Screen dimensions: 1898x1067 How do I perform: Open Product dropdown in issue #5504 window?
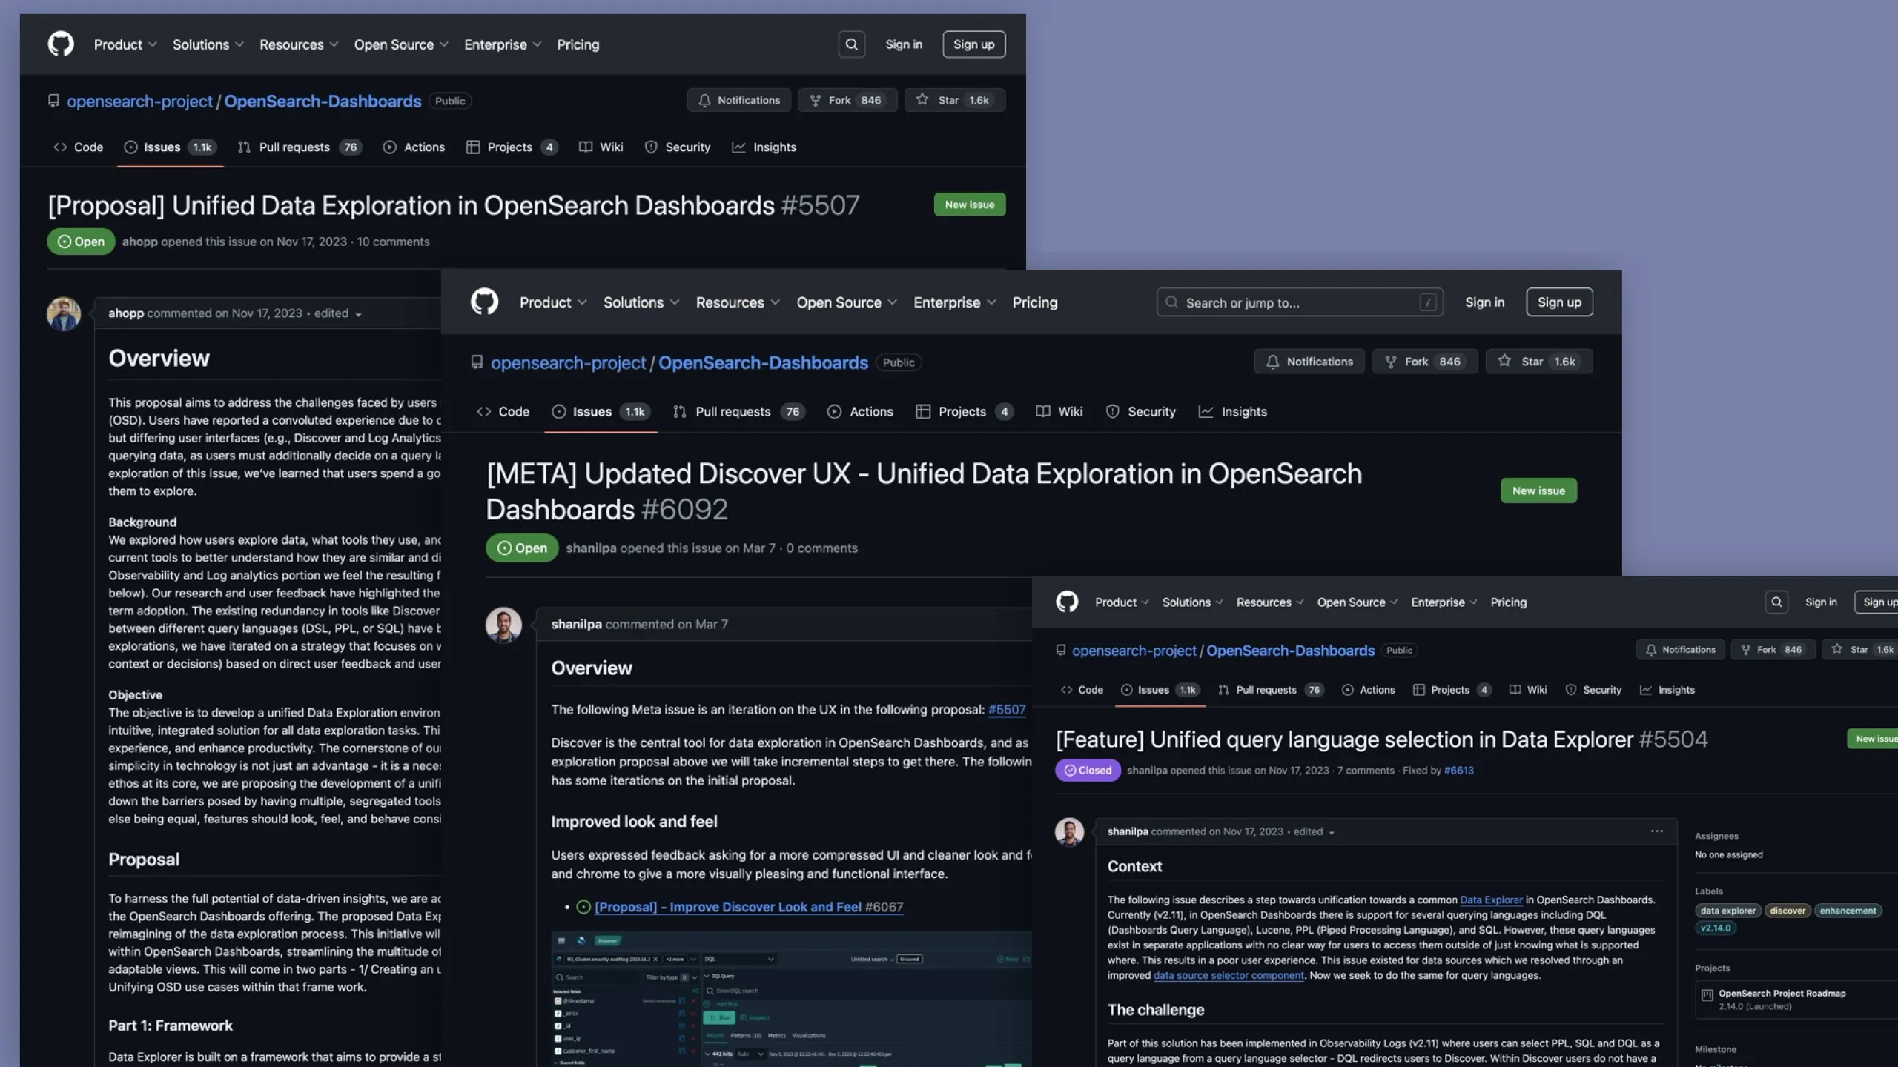tap(1122, 602)
